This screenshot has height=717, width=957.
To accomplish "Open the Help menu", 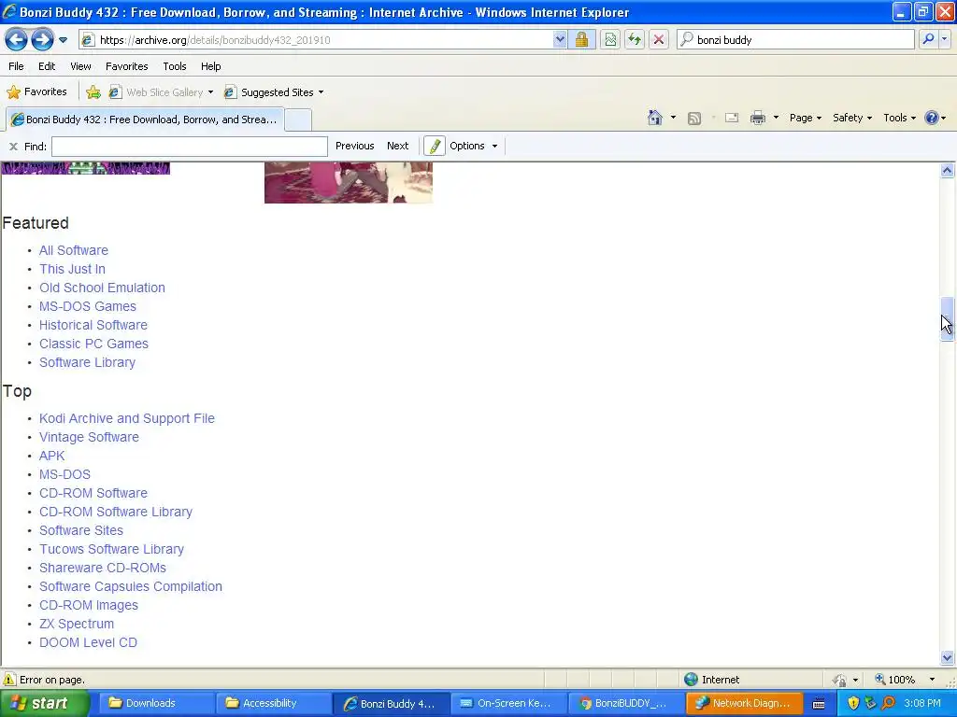I will pyautogui.click(x=210, y=66).
